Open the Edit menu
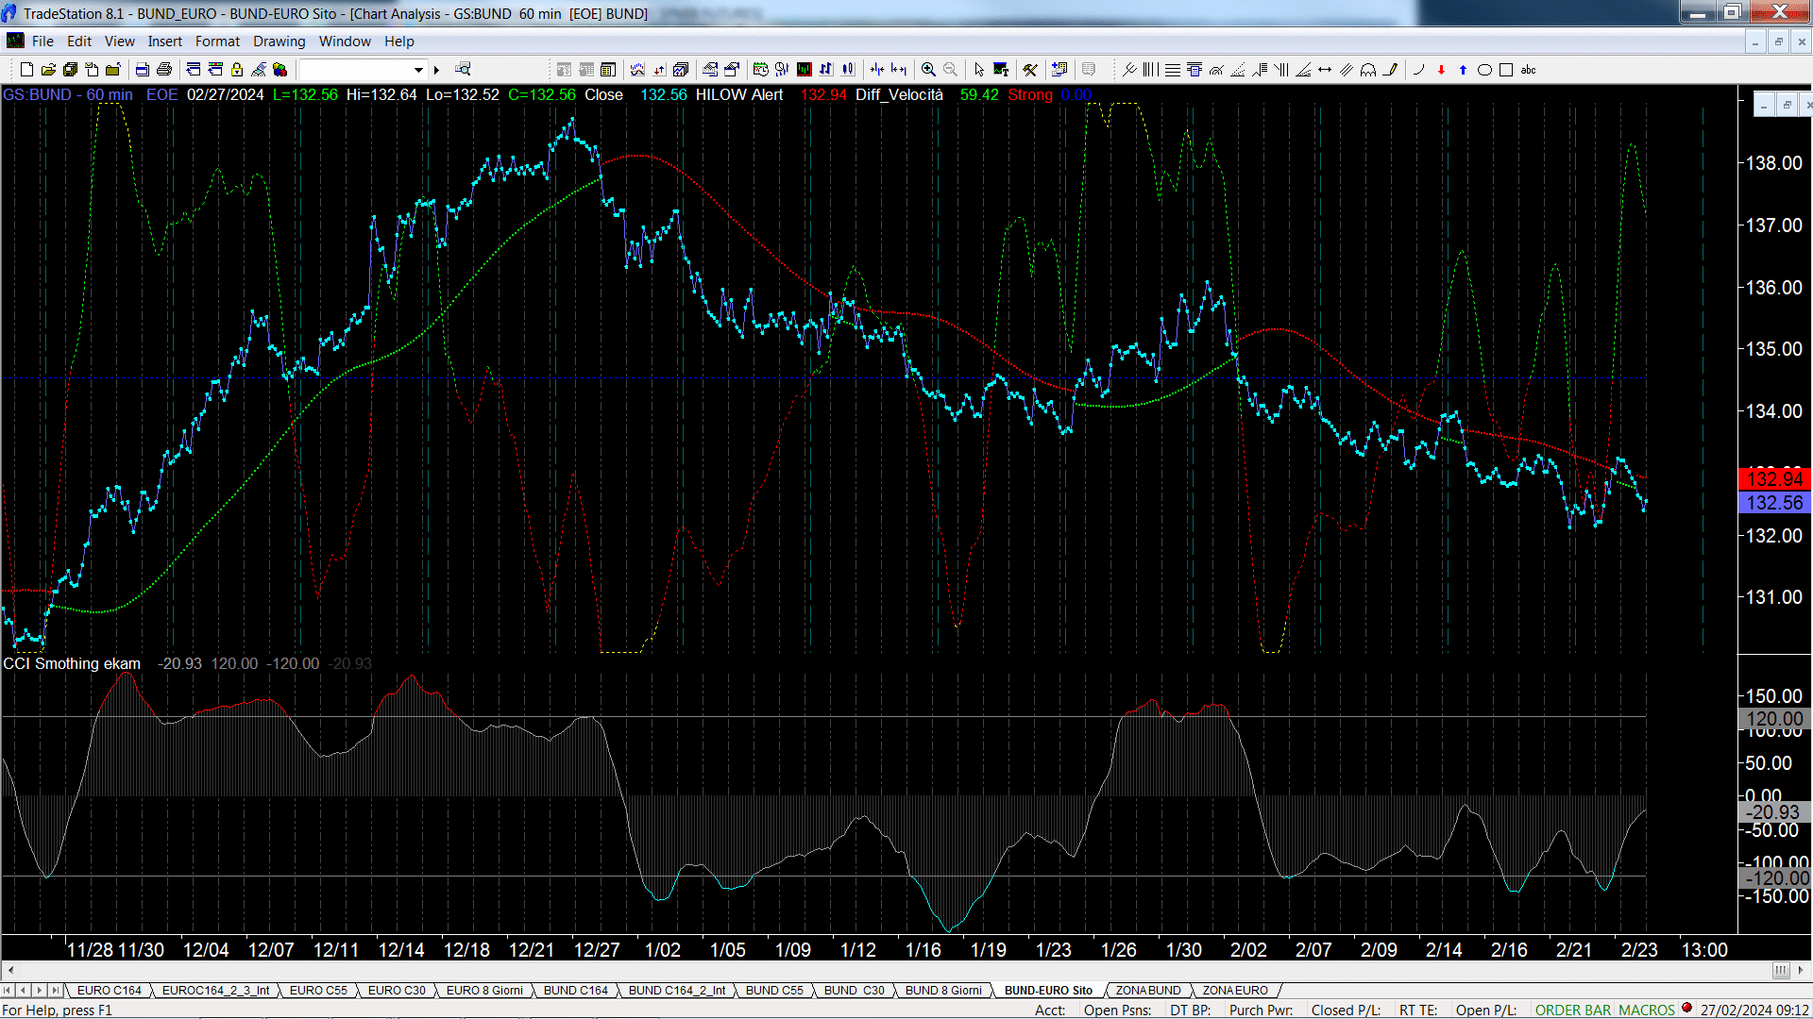The height and width of the screenshot is (1019, 1813). pyautogui.click(x=79, y=42)
